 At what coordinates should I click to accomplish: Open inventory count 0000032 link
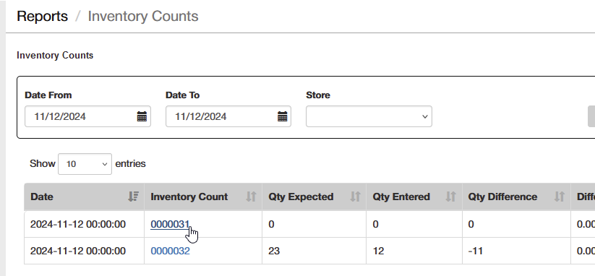coord(170,251)
